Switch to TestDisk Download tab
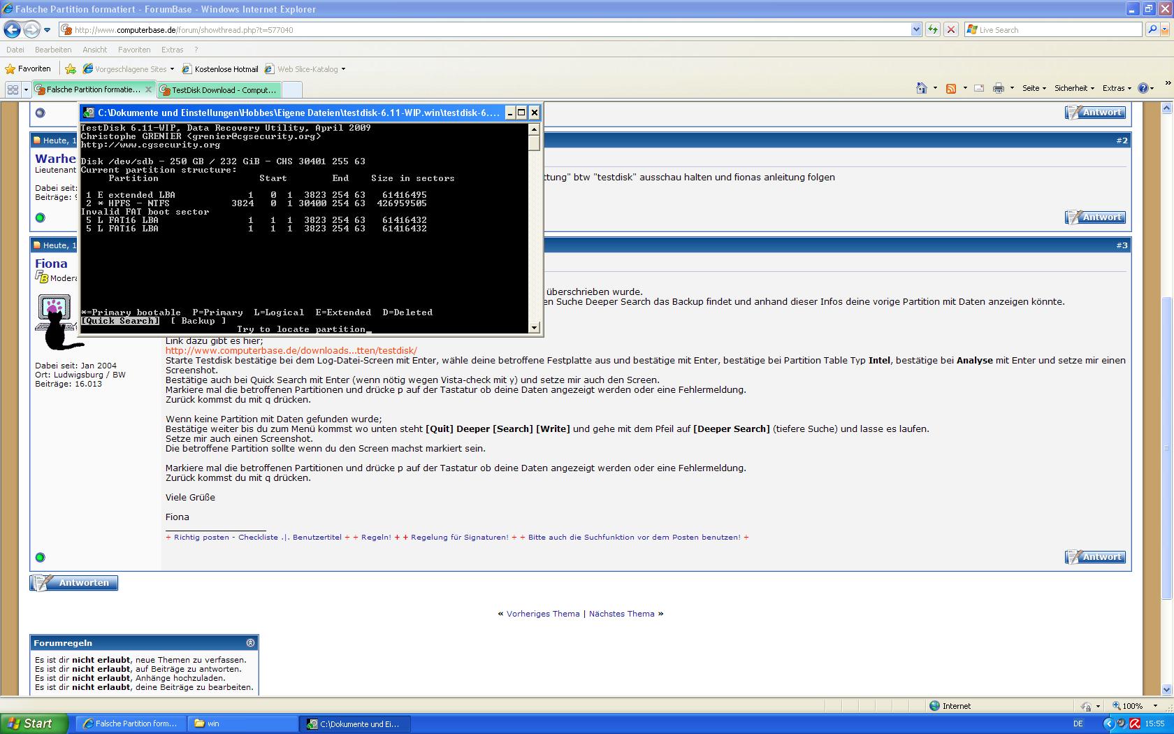Image resolution: width=1174 pixels, height=734 pixels. tap(219, 89)
